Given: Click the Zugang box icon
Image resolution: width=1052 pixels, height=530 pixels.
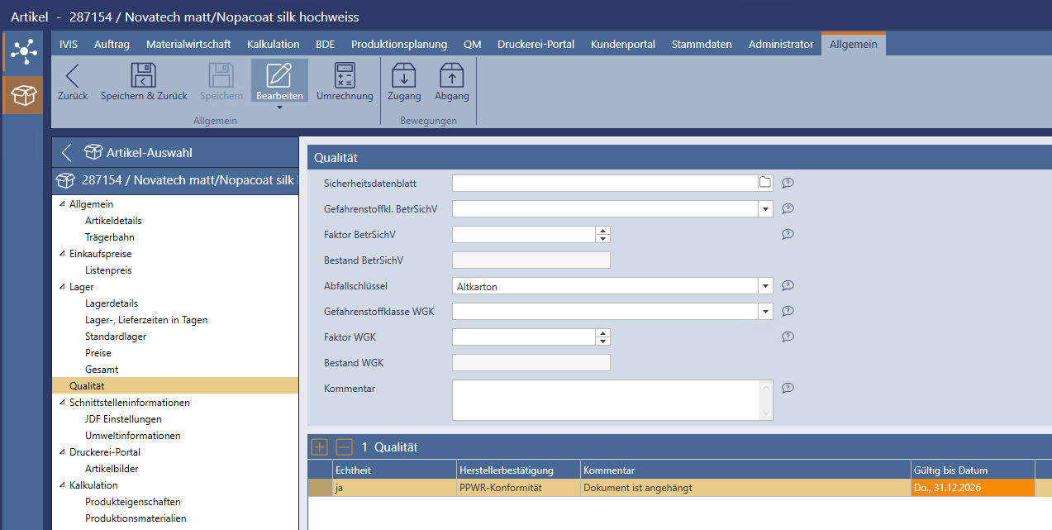Looking at the screenshot, I should pyautogui.click(x=404, y=75).
